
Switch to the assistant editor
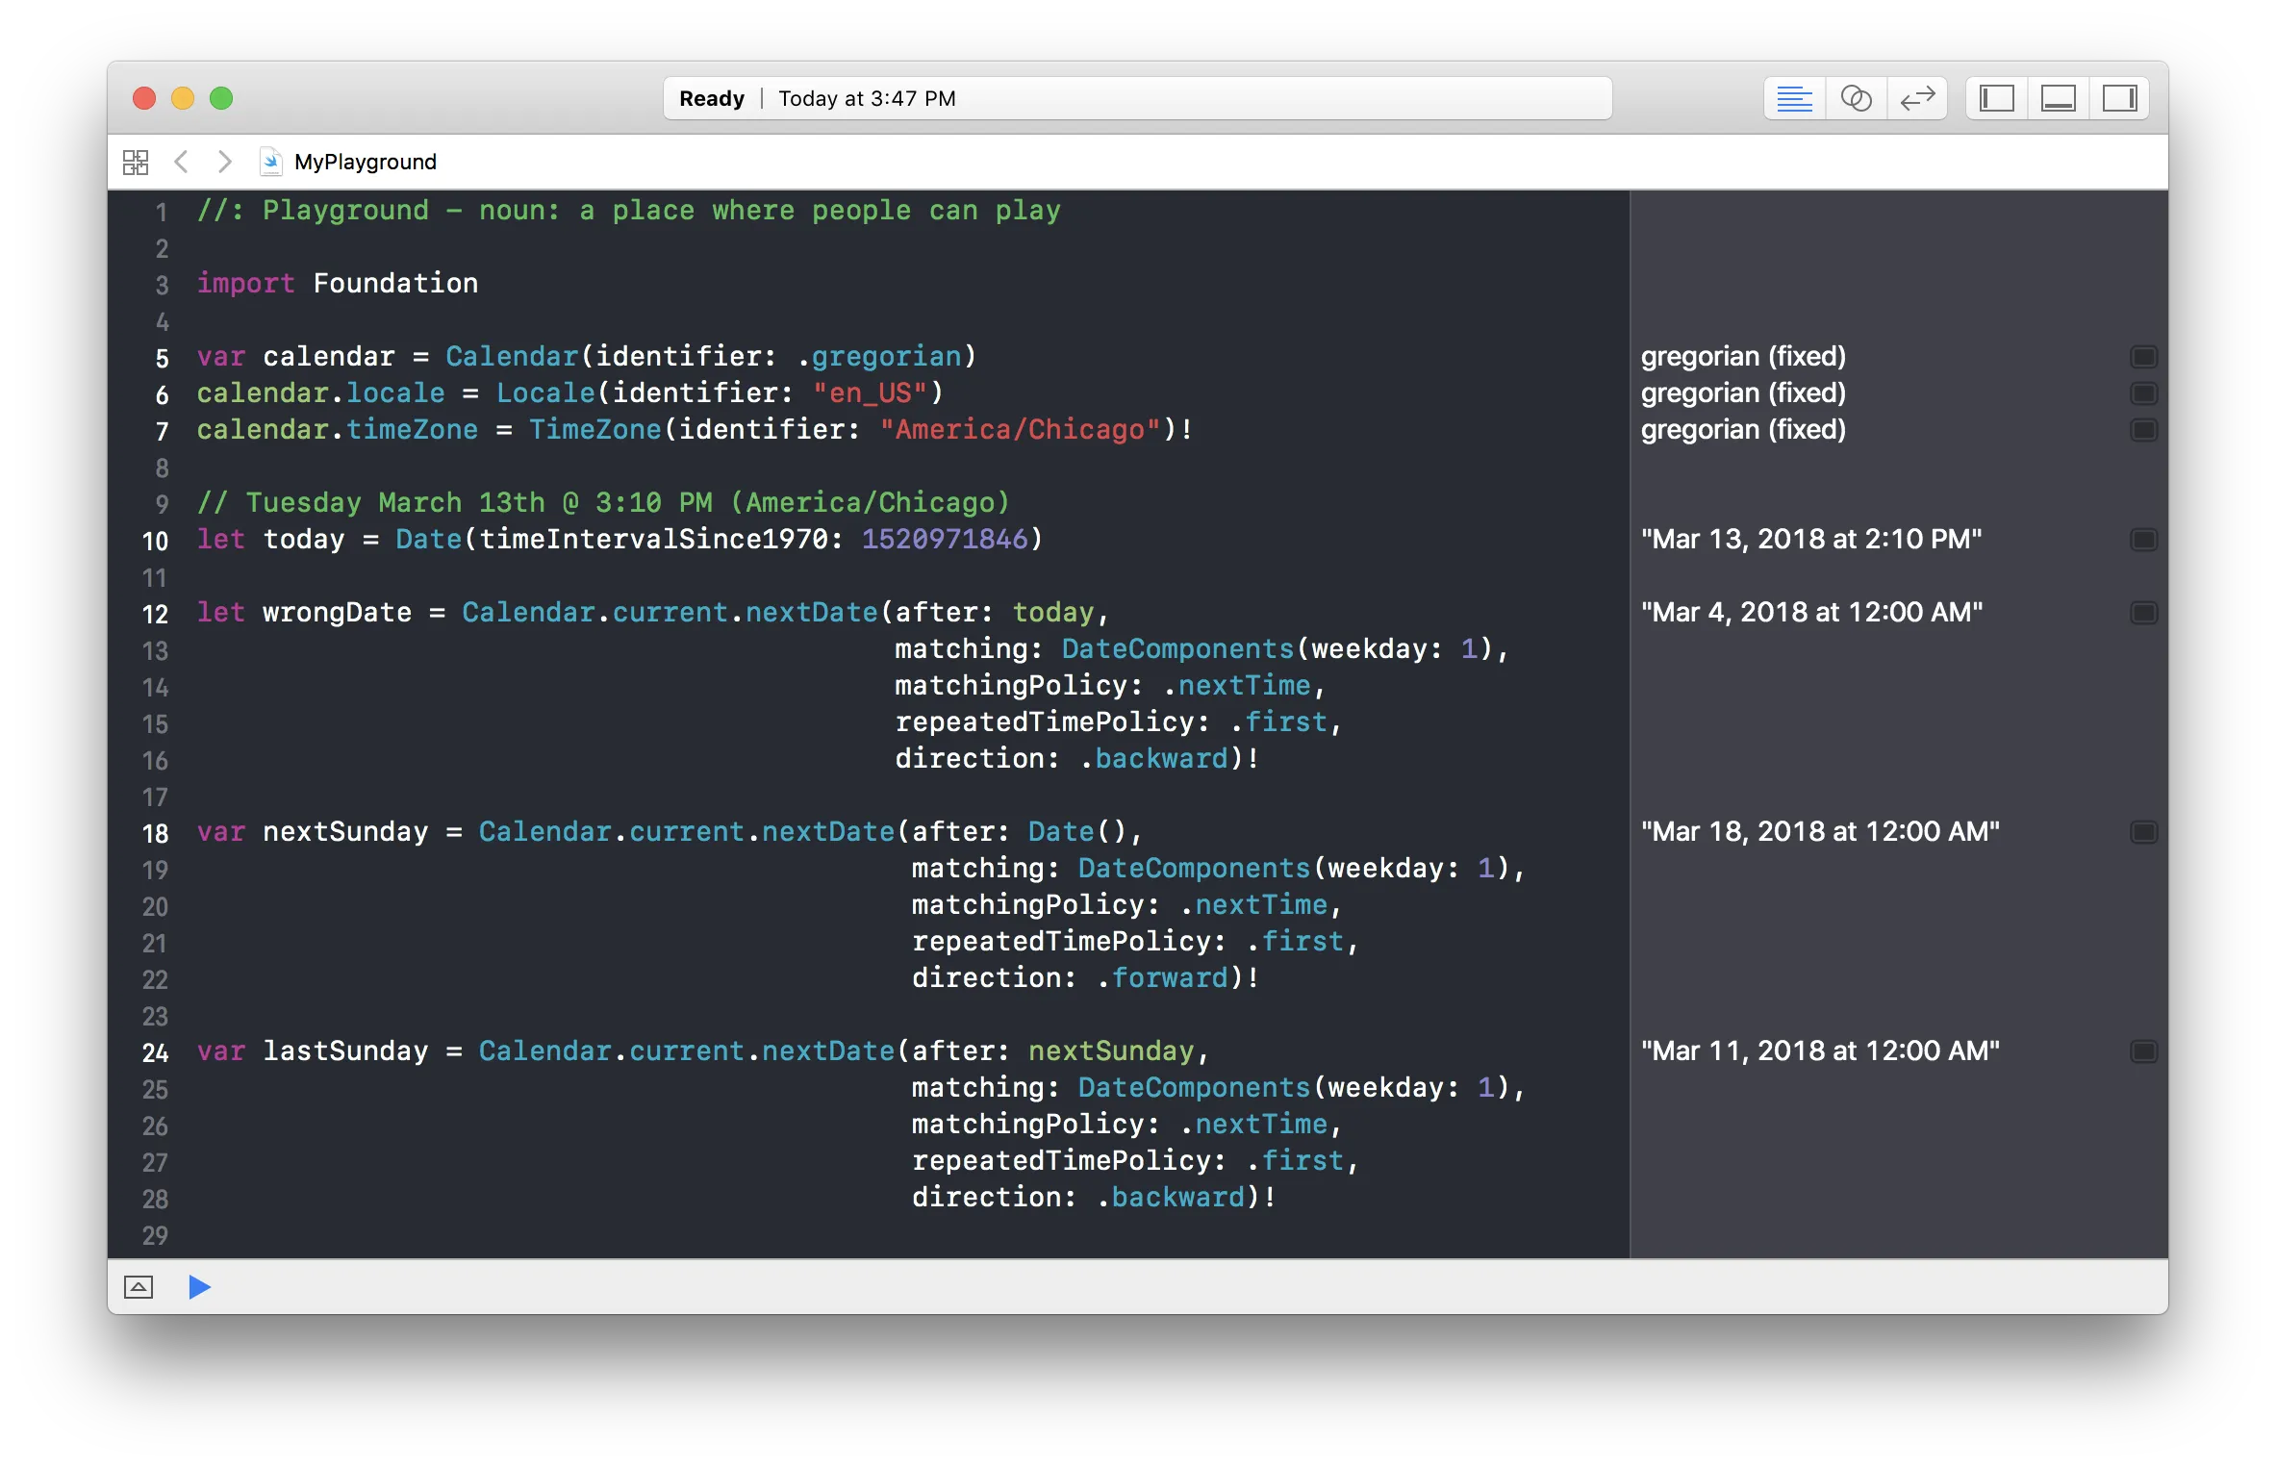click(1856, 98)
